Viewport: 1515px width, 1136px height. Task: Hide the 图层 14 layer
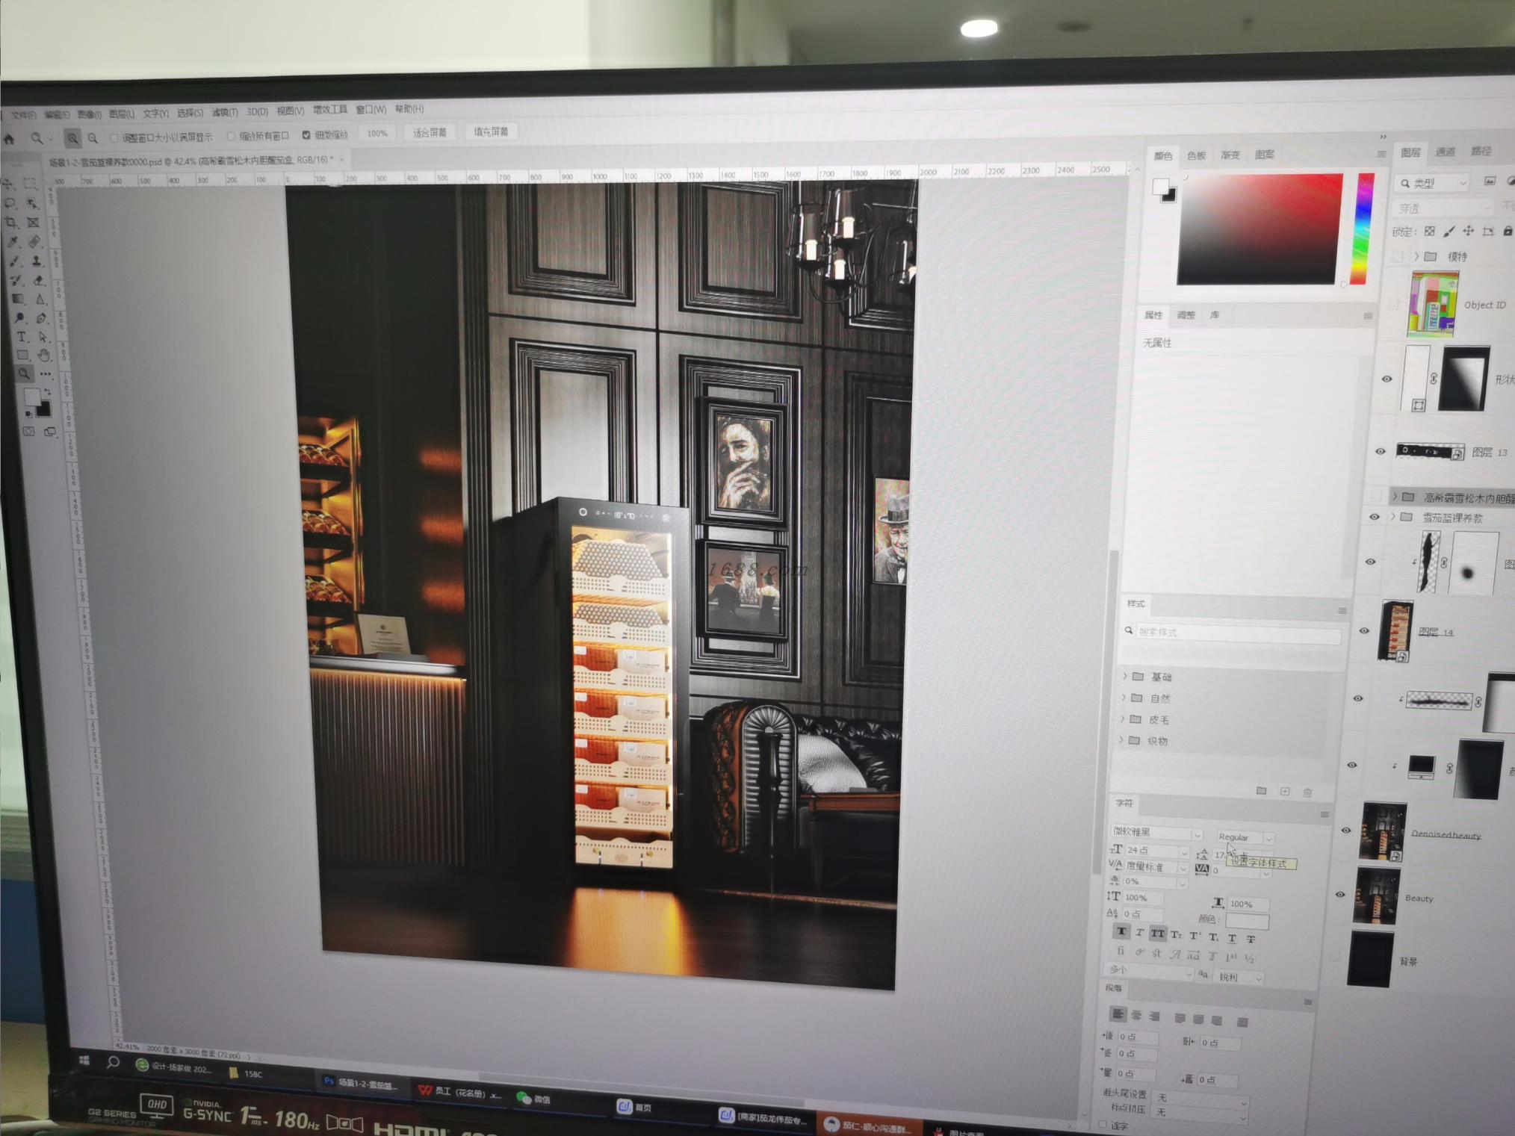[1364, 631]
